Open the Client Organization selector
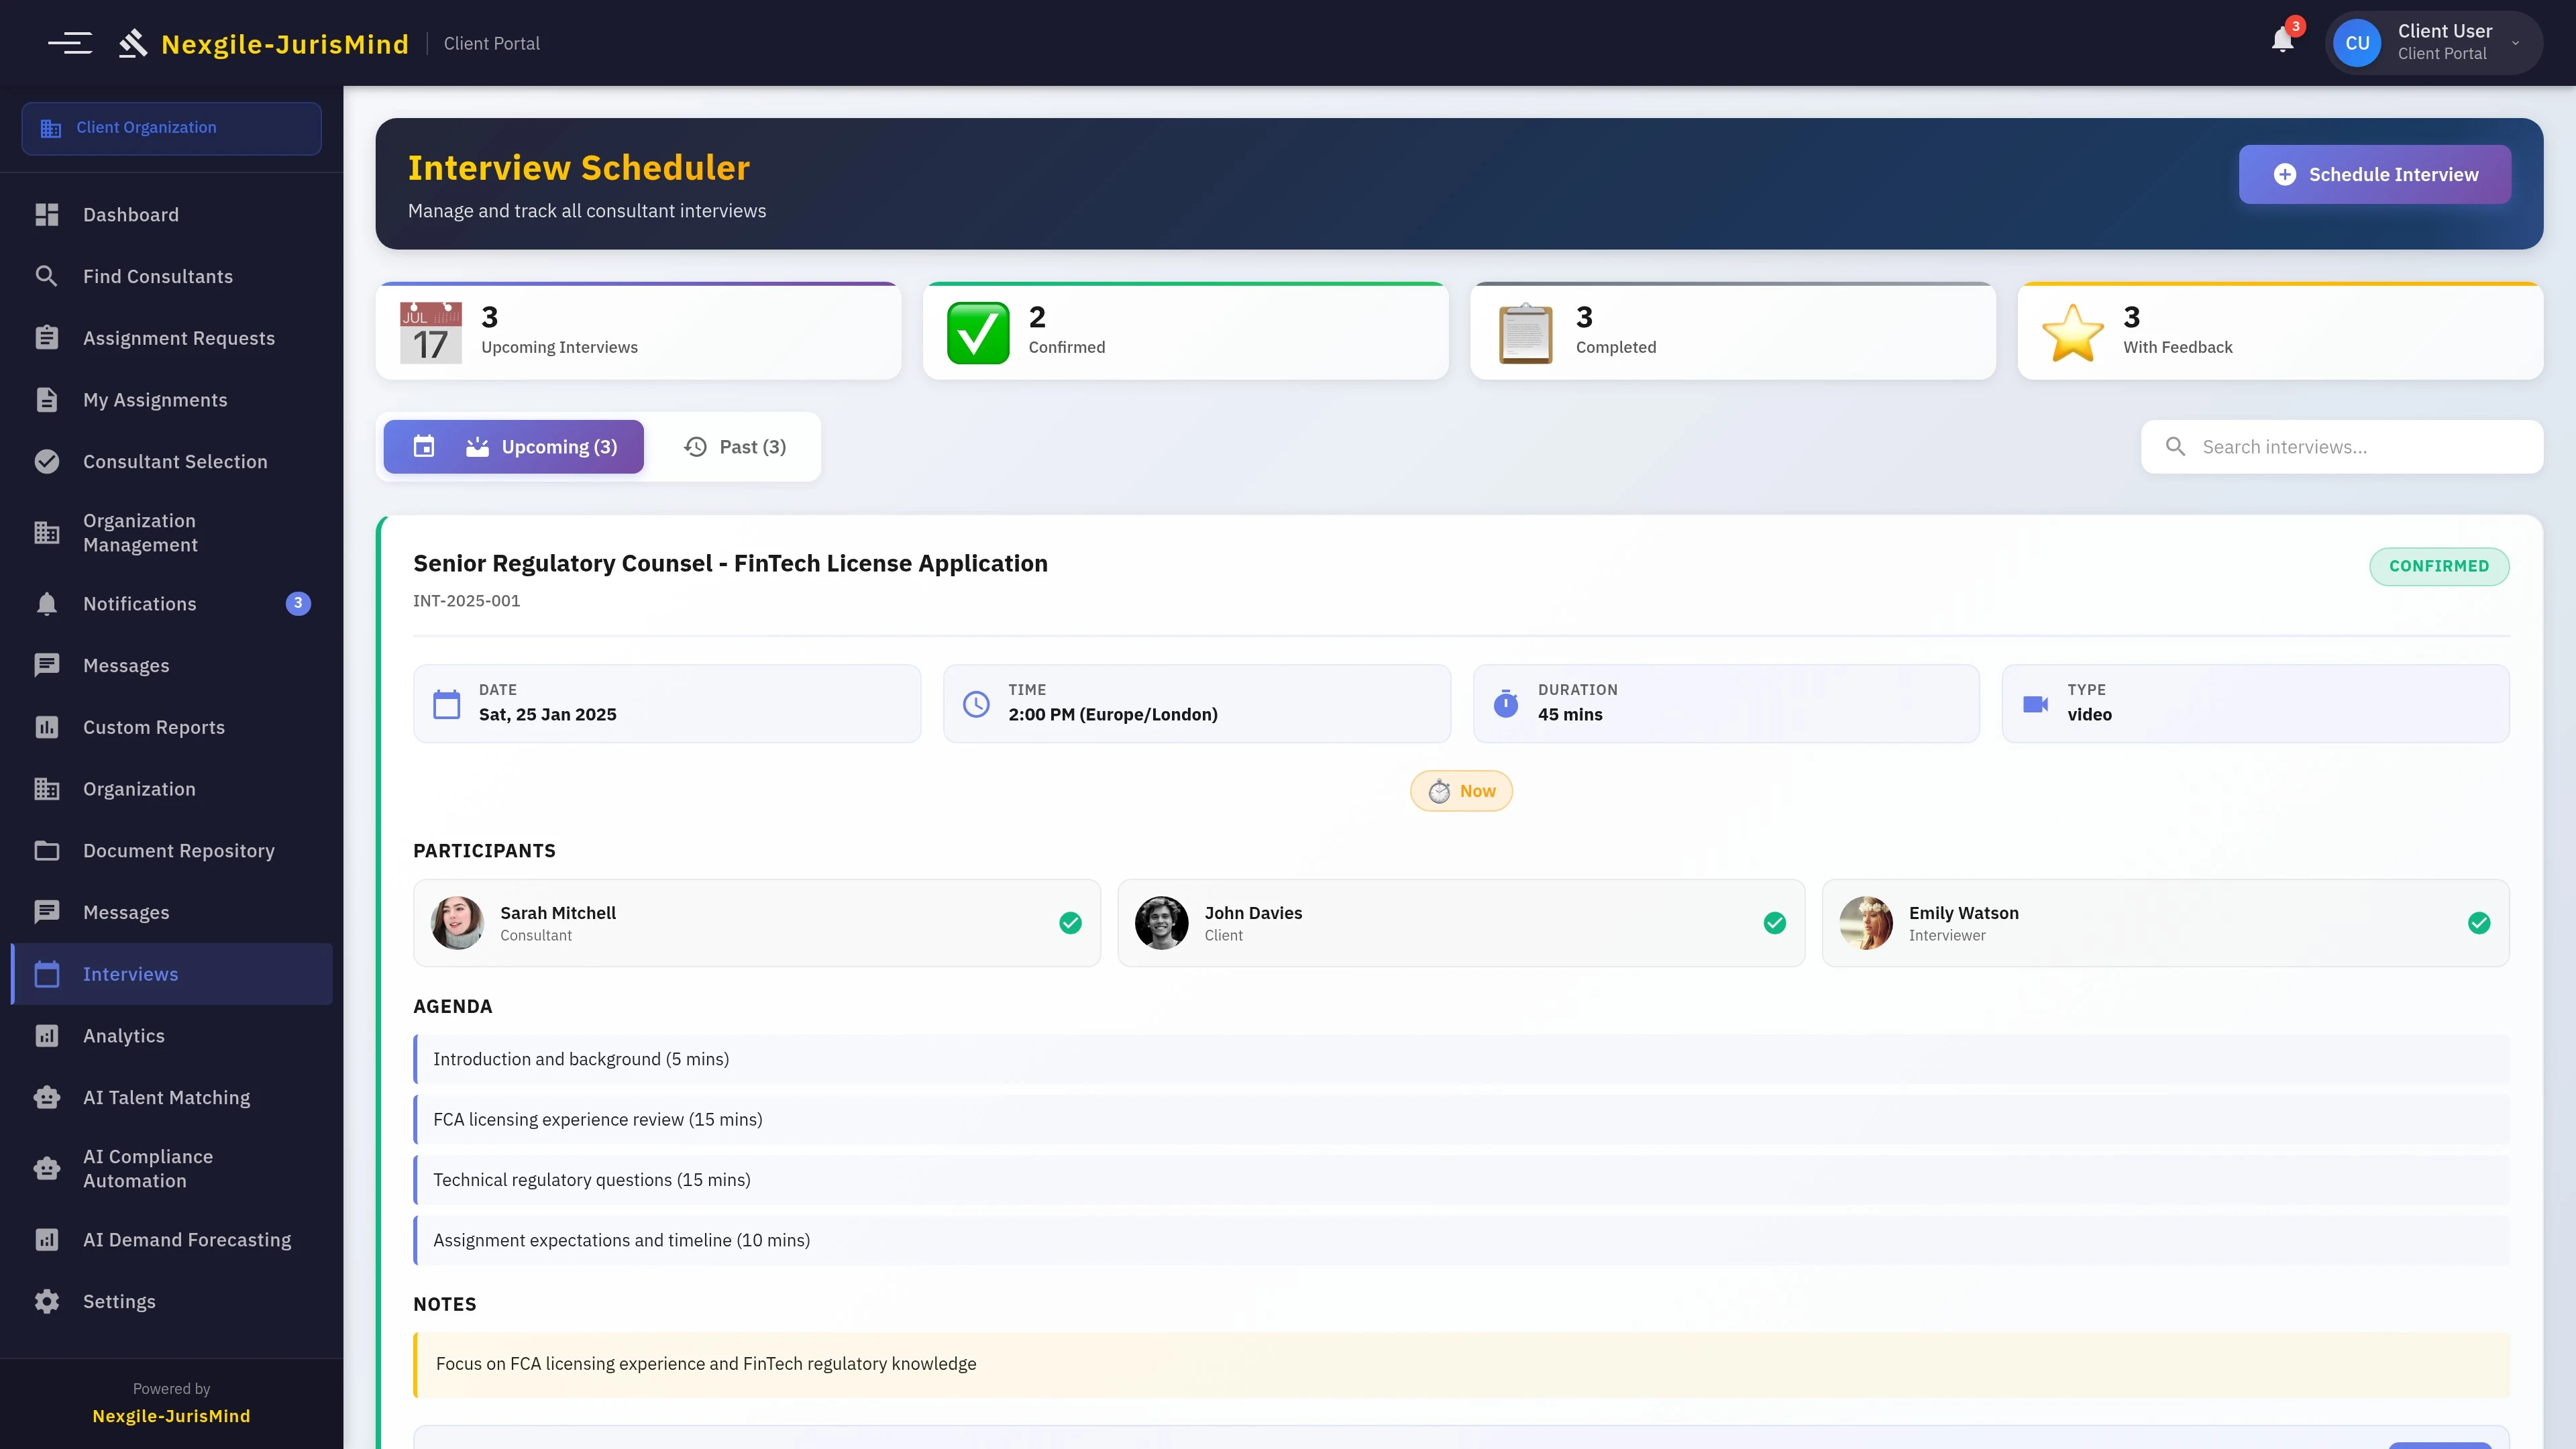This screenshot has width=2576, height=1449. 171,128
